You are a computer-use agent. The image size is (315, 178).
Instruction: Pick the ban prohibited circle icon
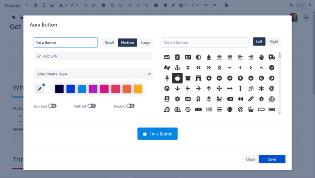coord(188,109)
